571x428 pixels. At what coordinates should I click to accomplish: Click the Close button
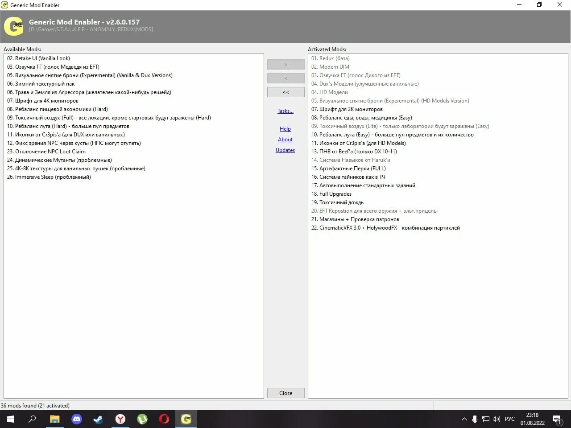click(x=286, y=393)
